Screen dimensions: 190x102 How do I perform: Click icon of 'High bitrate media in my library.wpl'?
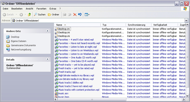tap(56, 75)
